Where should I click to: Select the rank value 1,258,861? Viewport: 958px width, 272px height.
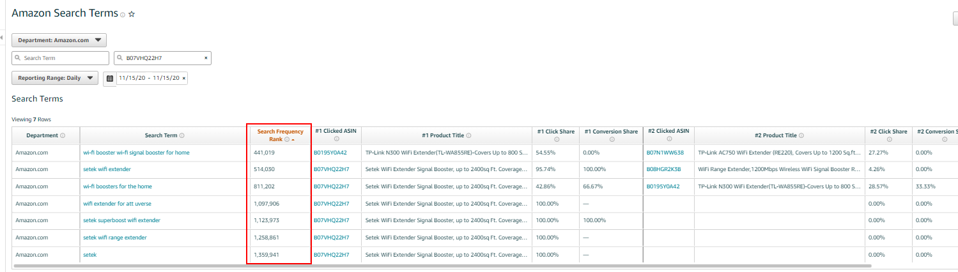[x=267, y=238]
